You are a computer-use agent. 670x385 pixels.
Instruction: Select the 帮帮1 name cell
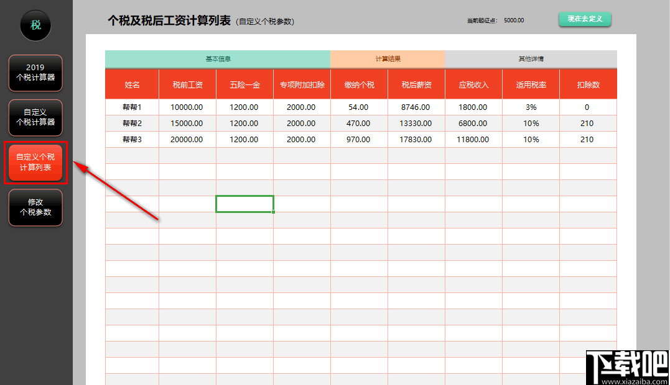131,107
